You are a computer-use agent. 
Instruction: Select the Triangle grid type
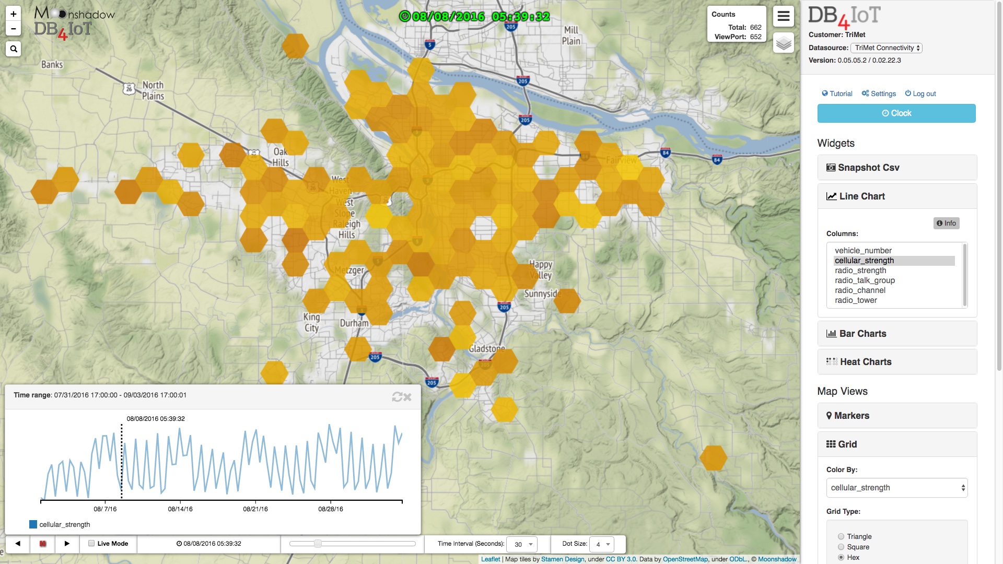coord(841,536)
